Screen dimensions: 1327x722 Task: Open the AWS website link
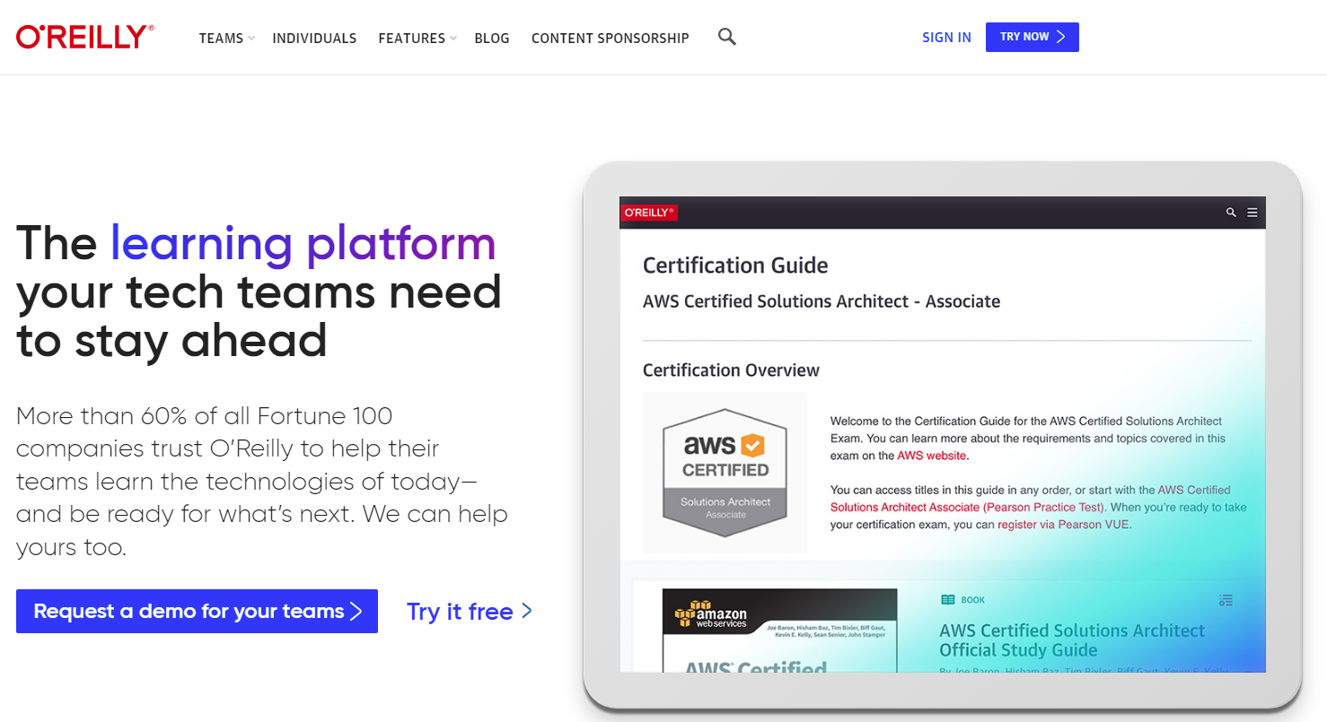pos(932,456)
